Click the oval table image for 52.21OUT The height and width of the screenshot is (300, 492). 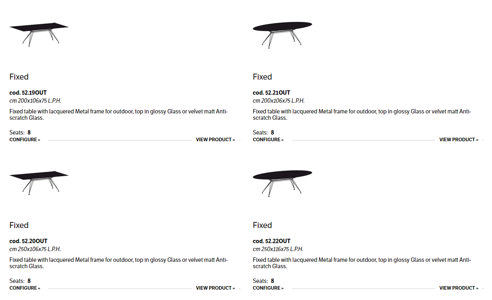pos(282,33)
